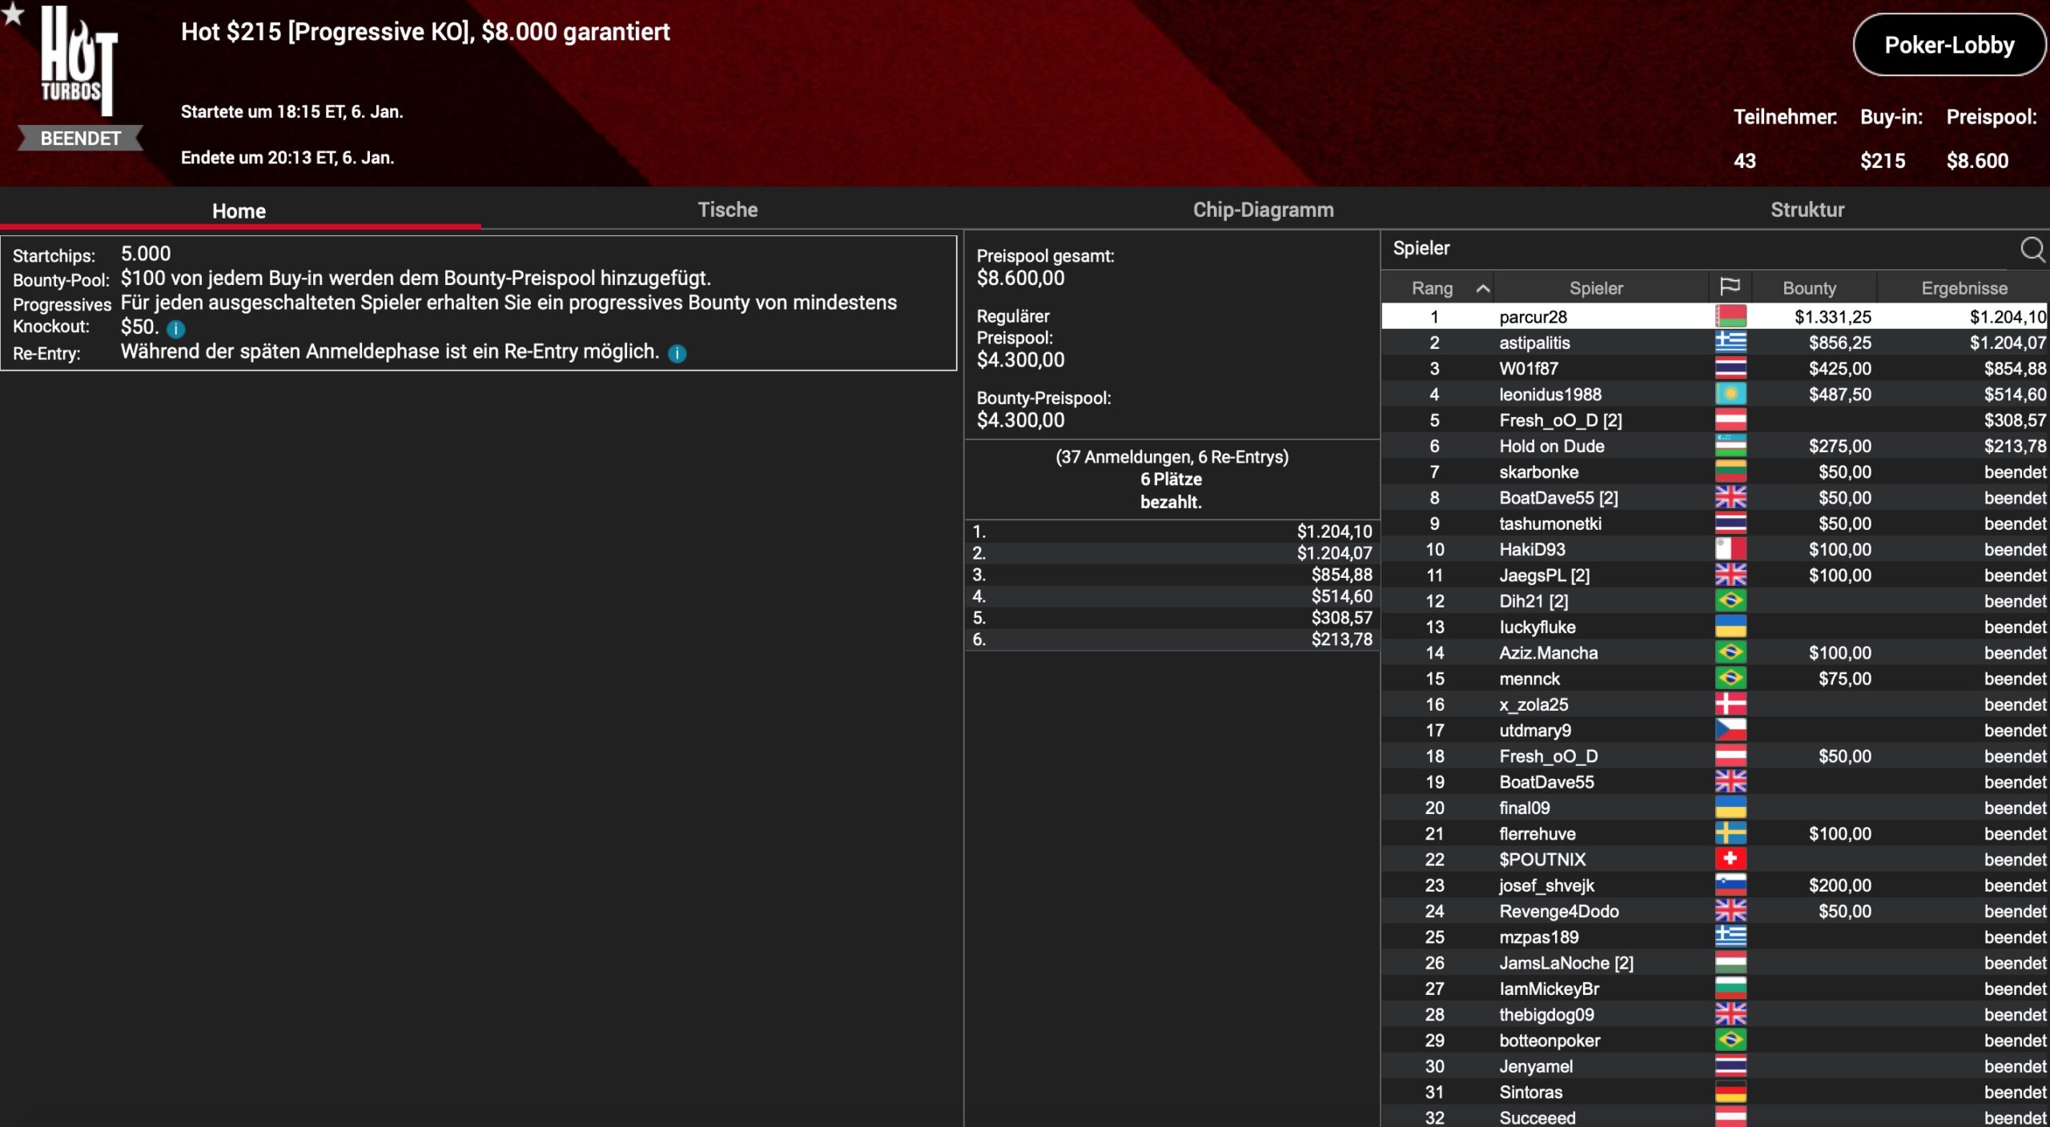
Task: Click info icon next to Progressives Knockout
Action: [x=176, y=329]
